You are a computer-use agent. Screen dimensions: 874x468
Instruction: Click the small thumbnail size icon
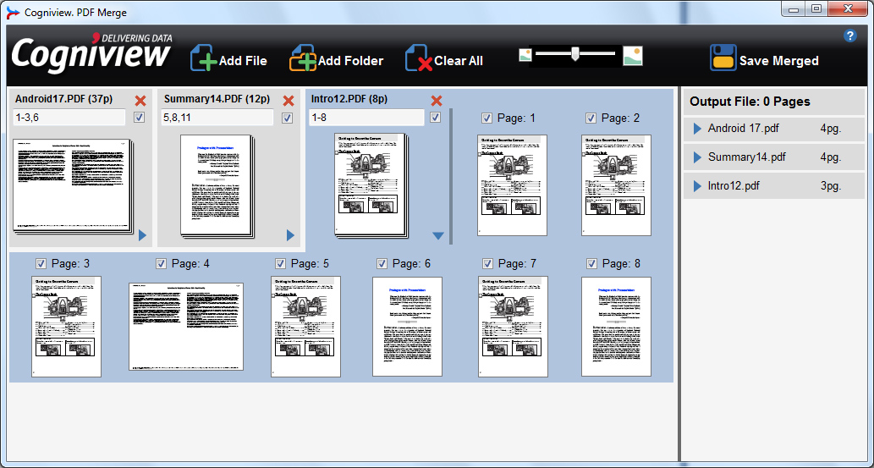coord(525,55)
